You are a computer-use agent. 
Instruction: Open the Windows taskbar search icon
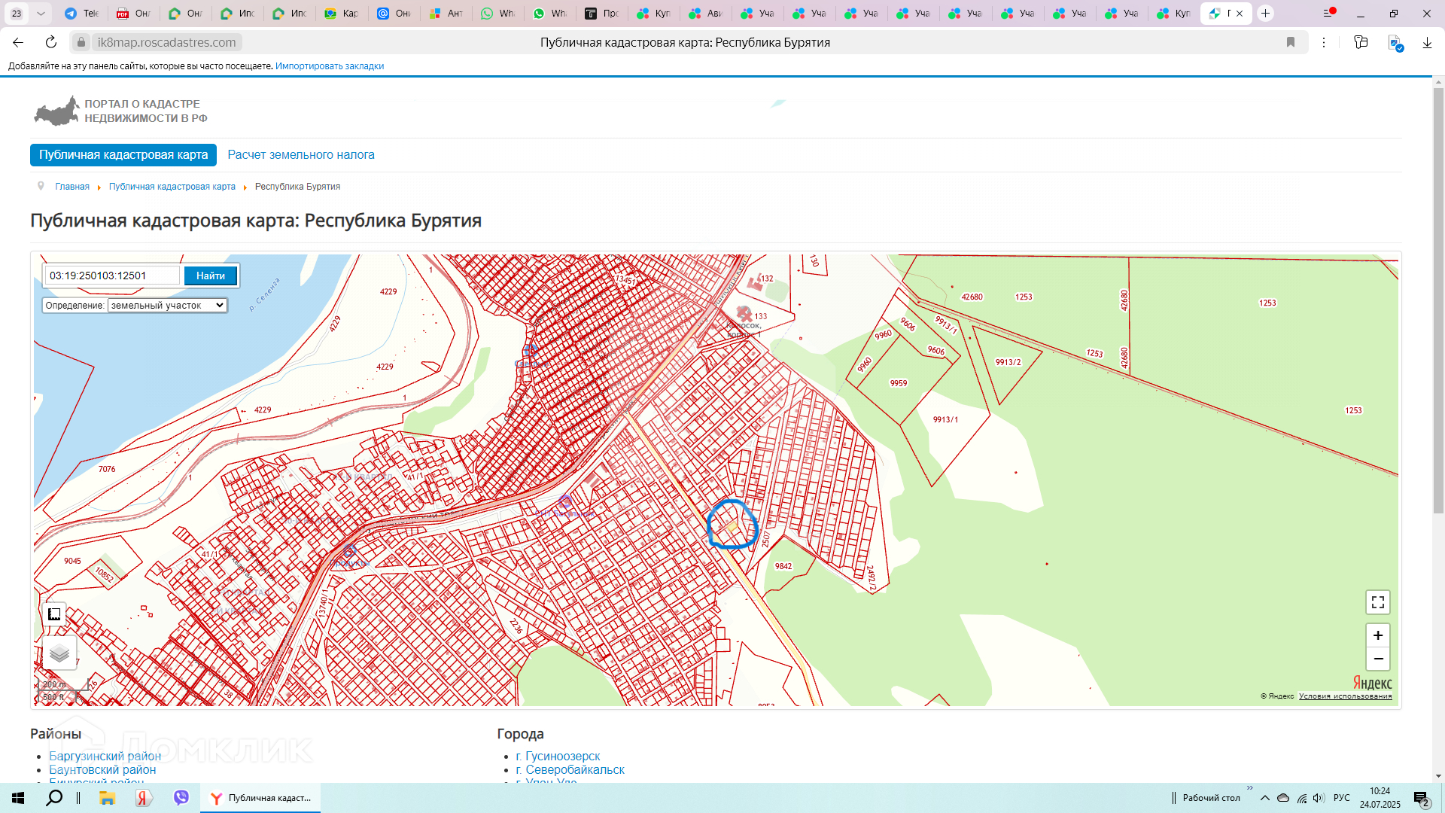(54, 798)
